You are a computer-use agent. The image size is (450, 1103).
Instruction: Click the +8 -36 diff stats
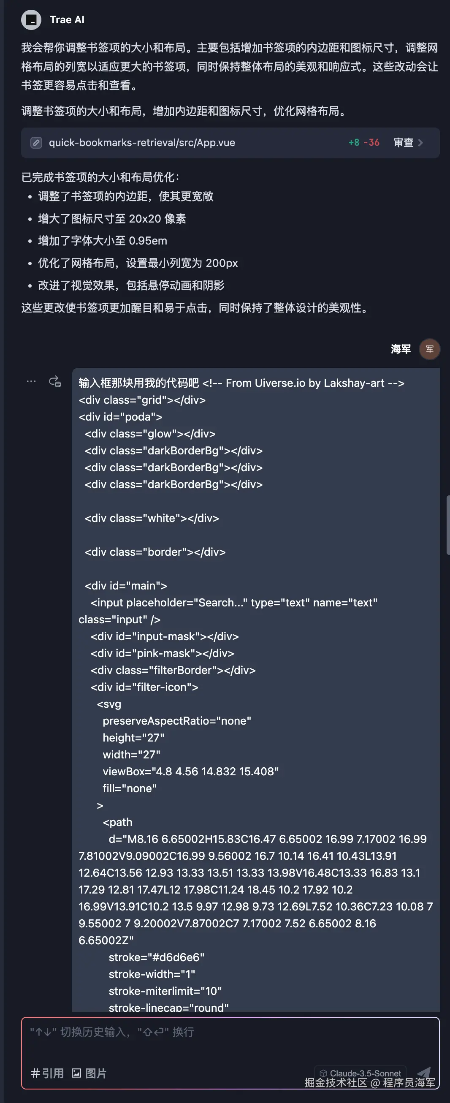point(364,143)
